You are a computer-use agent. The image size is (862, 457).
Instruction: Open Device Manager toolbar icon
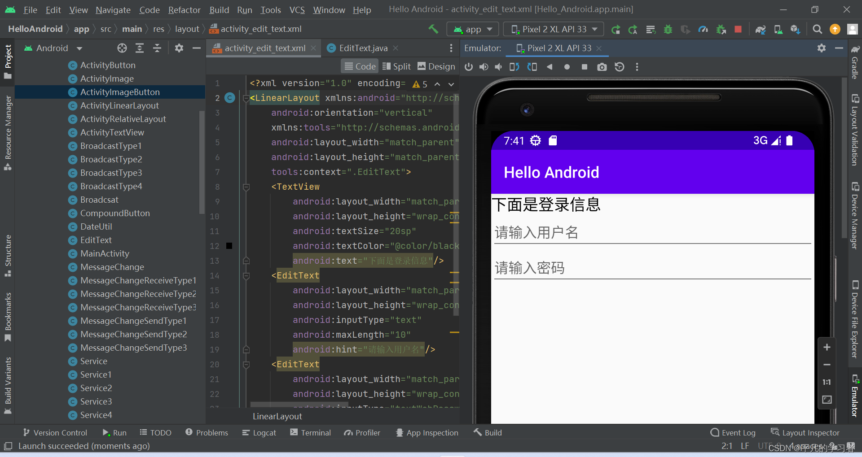778,29
